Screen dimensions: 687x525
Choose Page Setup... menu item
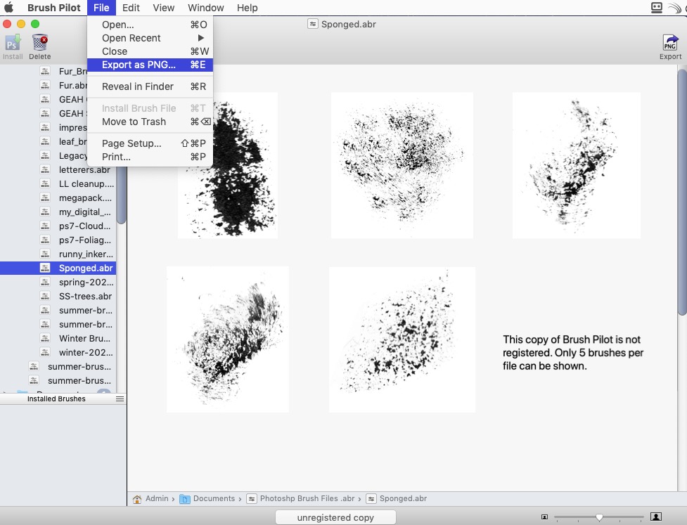[150, 143]
